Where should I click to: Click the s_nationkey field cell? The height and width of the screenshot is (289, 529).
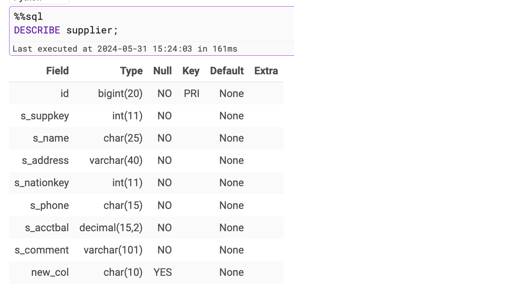tap(42, 183)
